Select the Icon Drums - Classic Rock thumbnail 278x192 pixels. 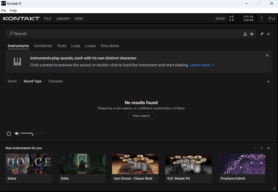(x=135, y=164)
